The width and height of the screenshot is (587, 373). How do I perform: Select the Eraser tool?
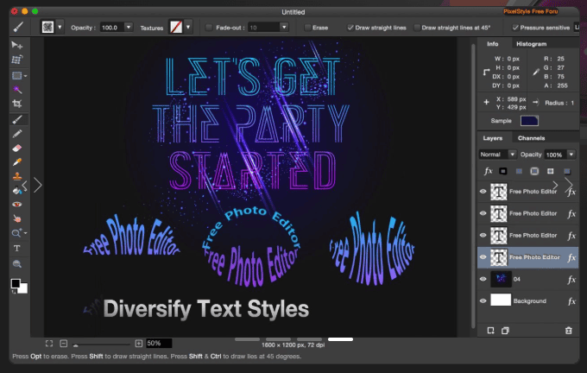click(x=17, y=149)
